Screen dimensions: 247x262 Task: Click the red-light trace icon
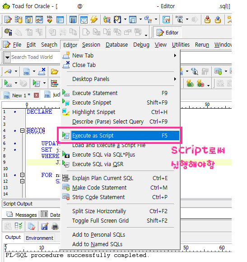pos(200,83)
